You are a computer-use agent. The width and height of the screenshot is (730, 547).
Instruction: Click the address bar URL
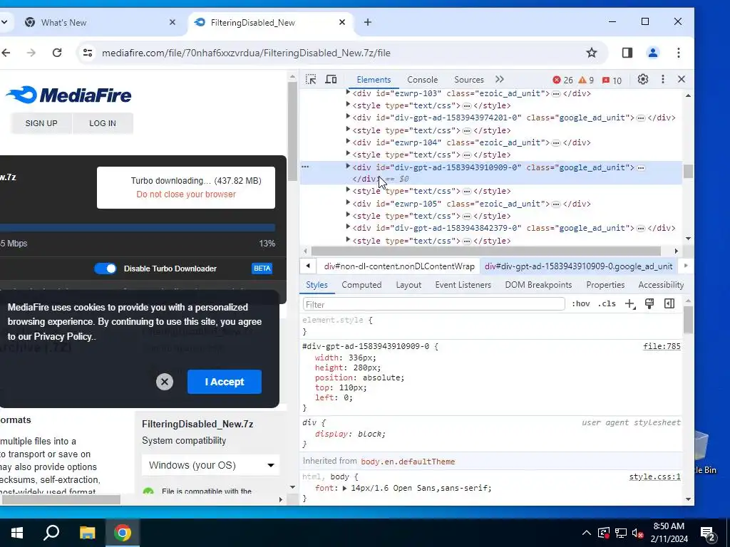point(246,53)
